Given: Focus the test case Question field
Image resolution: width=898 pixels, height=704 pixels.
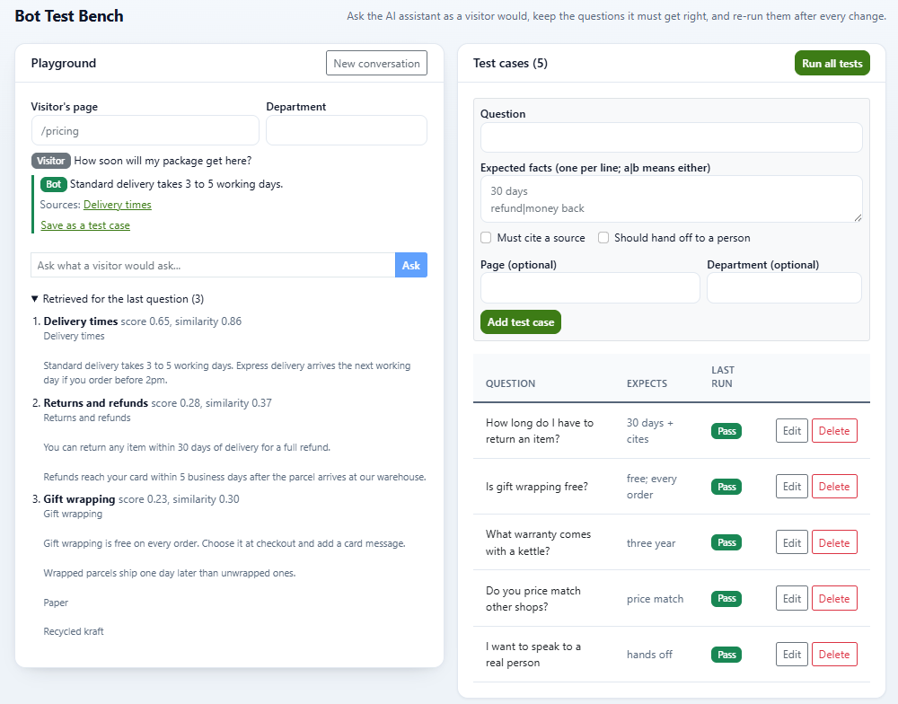Looking at the screenshot, I should tap(671, 137).
